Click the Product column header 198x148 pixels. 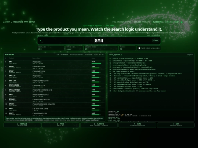click(x=11, y=58)
